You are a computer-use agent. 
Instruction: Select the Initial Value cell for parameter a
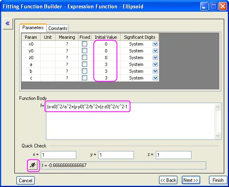[106, 64]
